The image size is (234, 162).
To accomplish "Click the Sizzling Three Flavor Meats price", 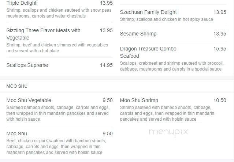I will pyautogui.click(x=106, y=30).
